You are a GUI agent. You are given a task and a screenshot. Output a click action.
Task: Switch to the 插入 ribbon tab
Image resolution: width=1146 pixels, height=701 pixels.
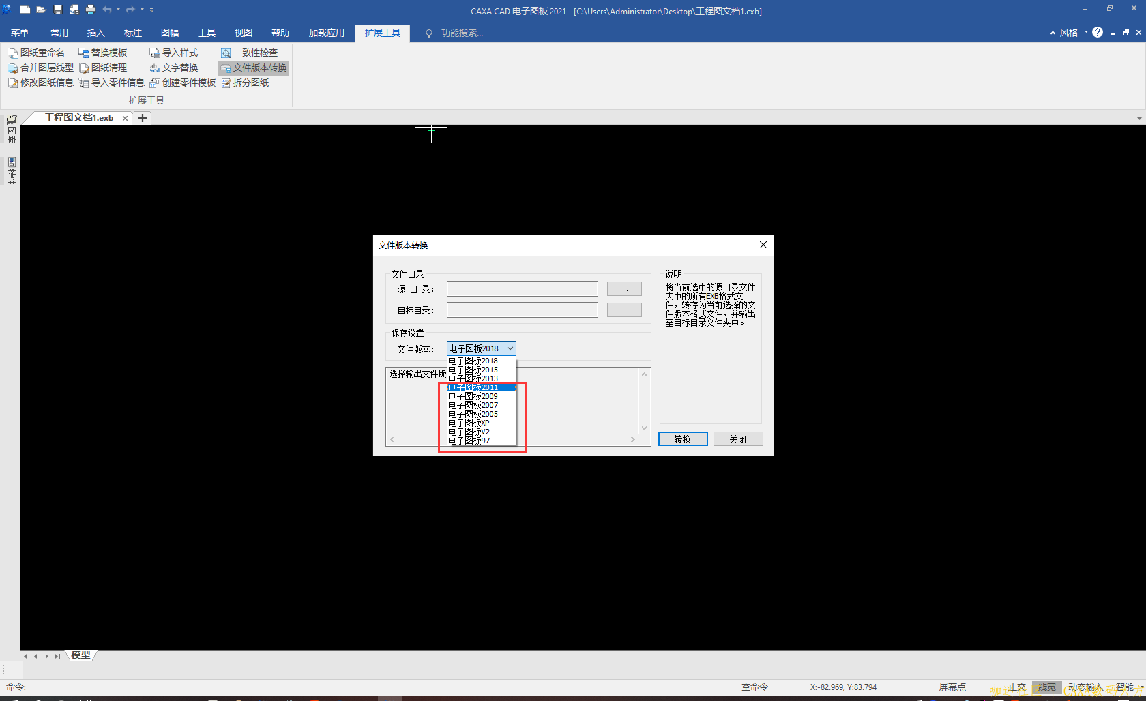pos(96,33)
